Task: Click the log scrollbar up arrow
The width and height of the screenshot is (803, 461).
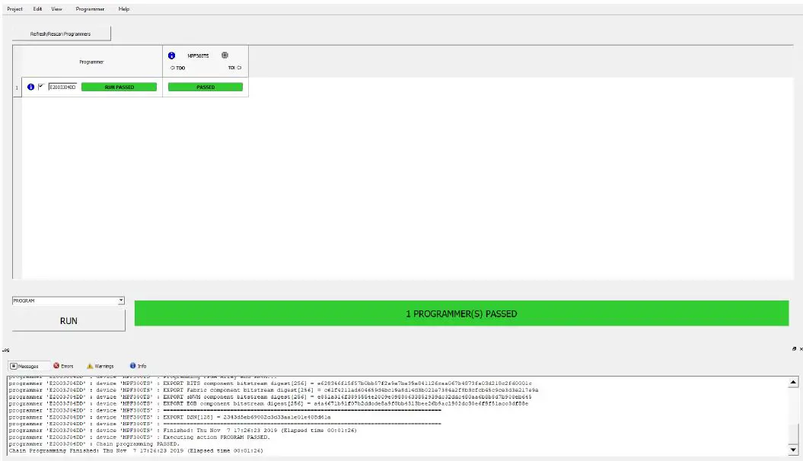Action: (793, 382)
